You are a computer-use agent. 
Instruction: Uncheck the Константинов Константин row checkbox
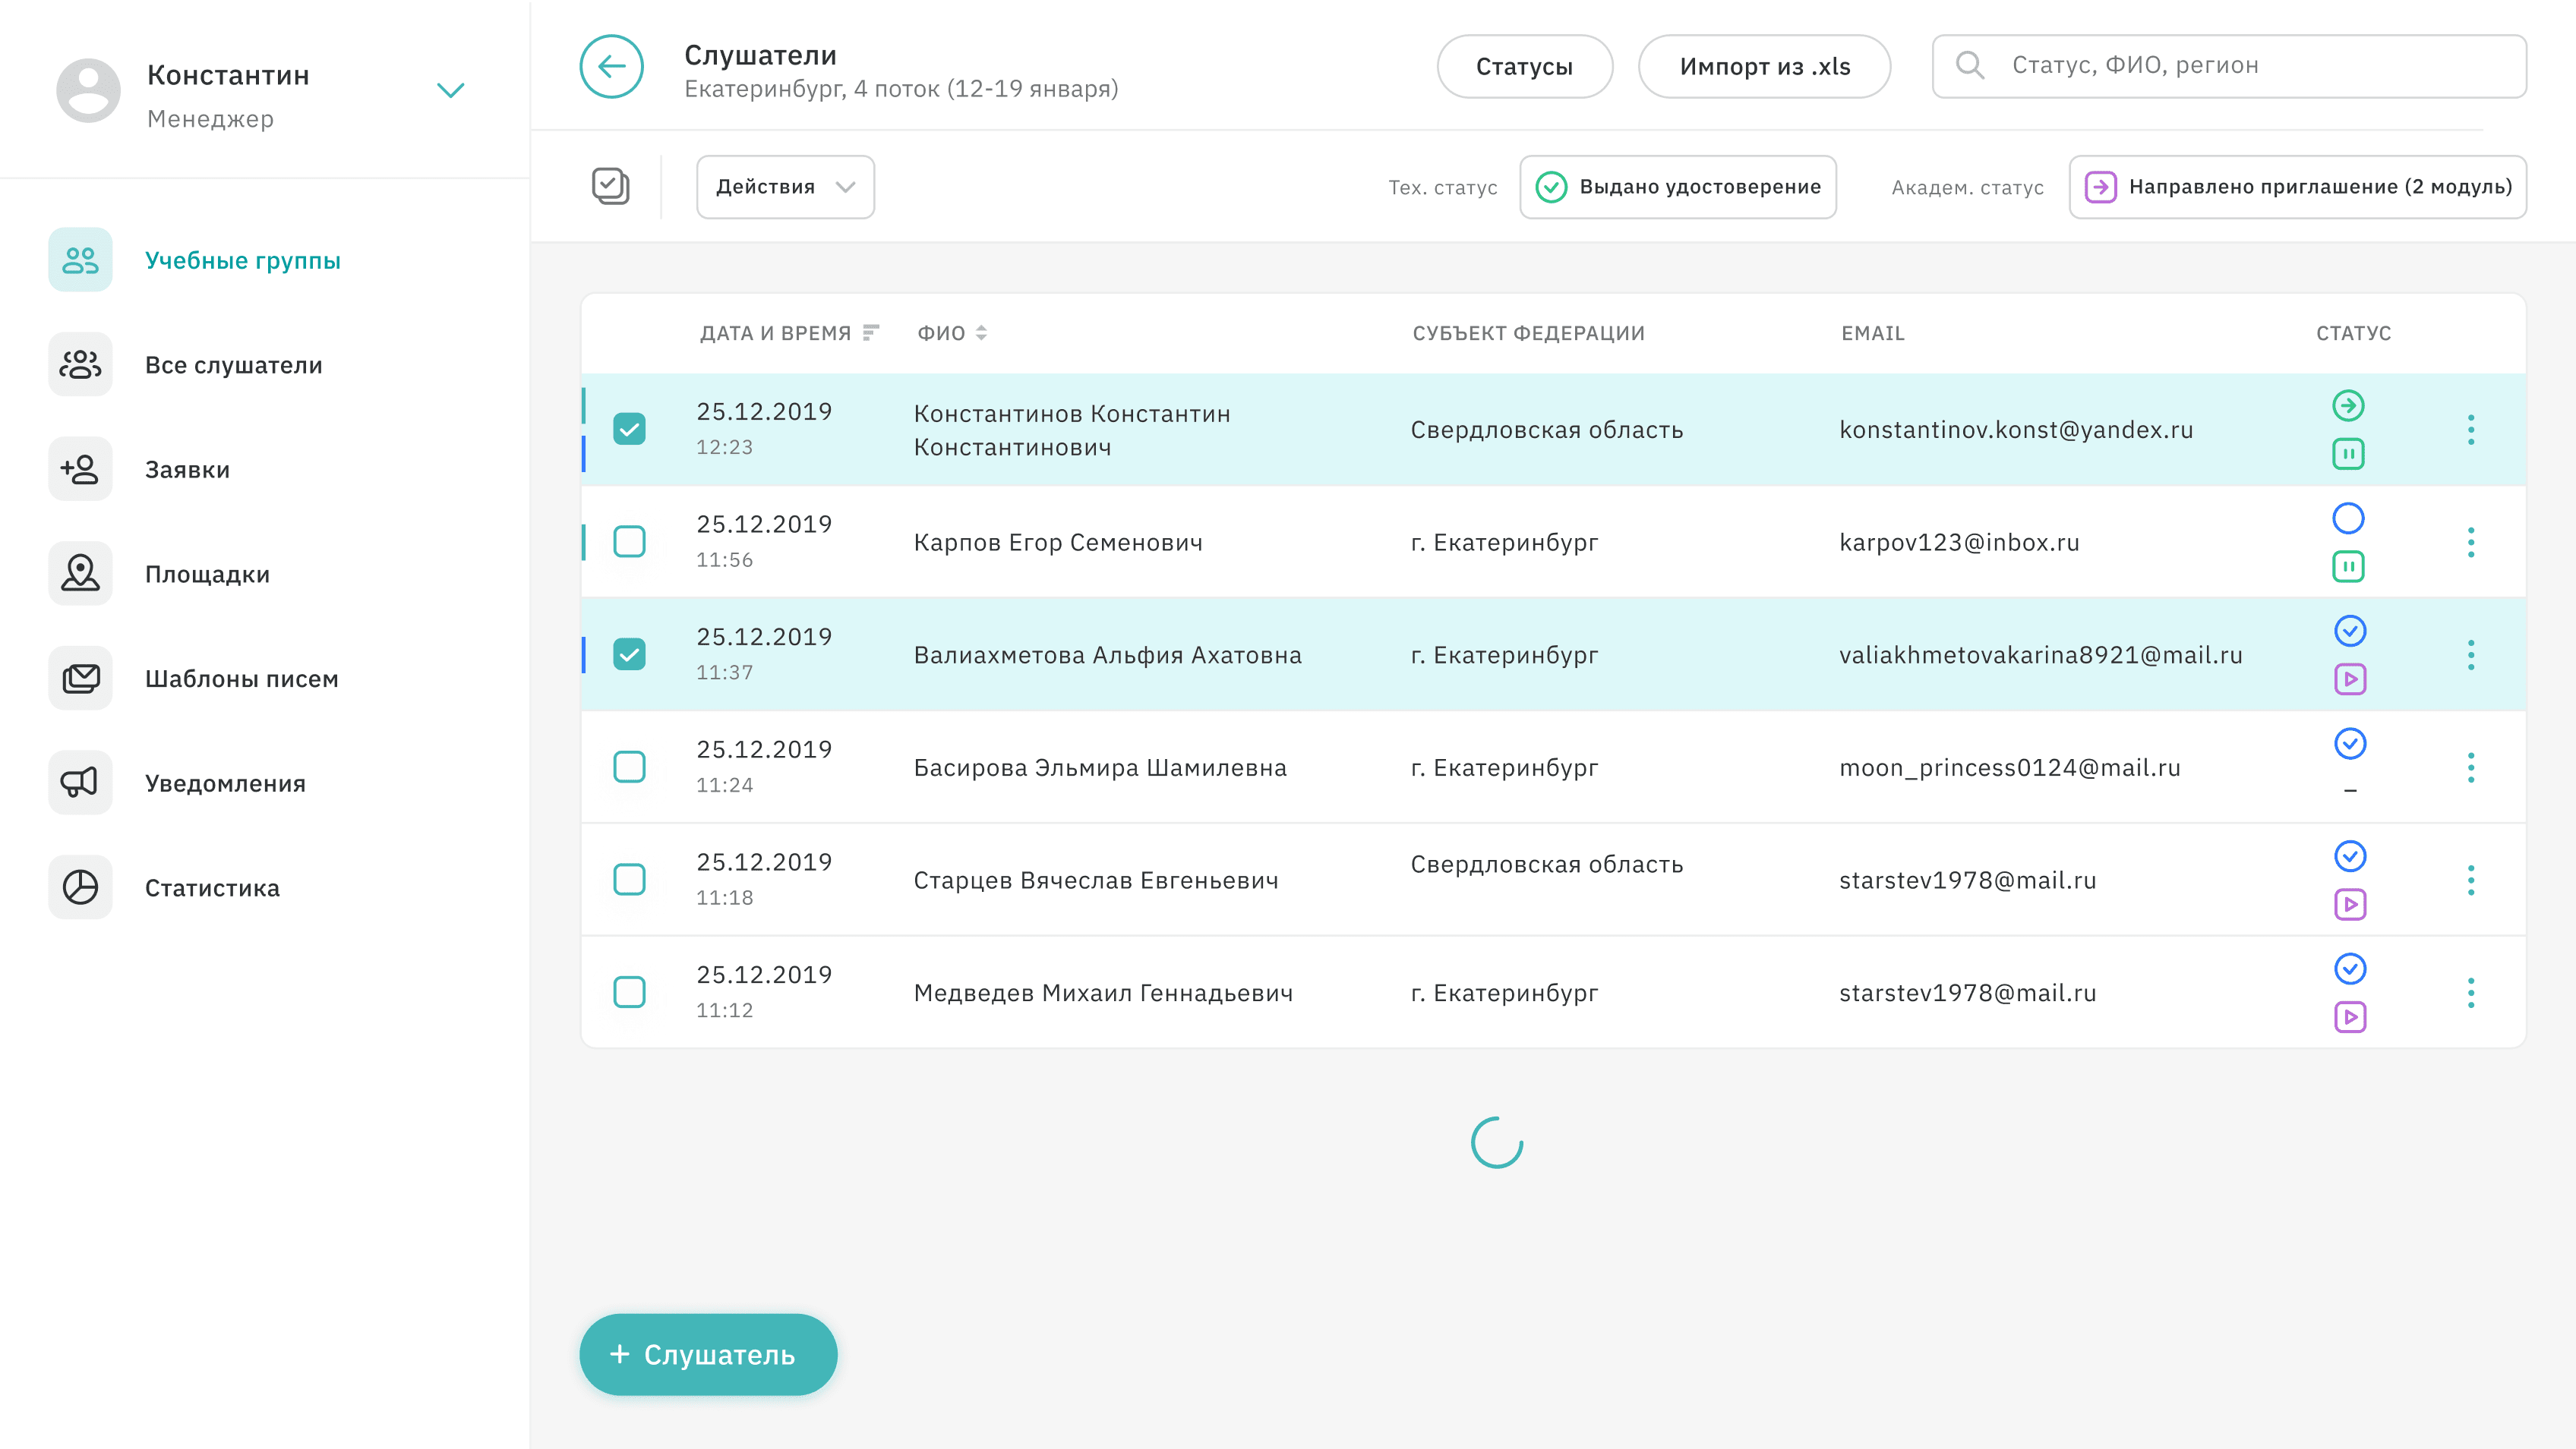629,430
